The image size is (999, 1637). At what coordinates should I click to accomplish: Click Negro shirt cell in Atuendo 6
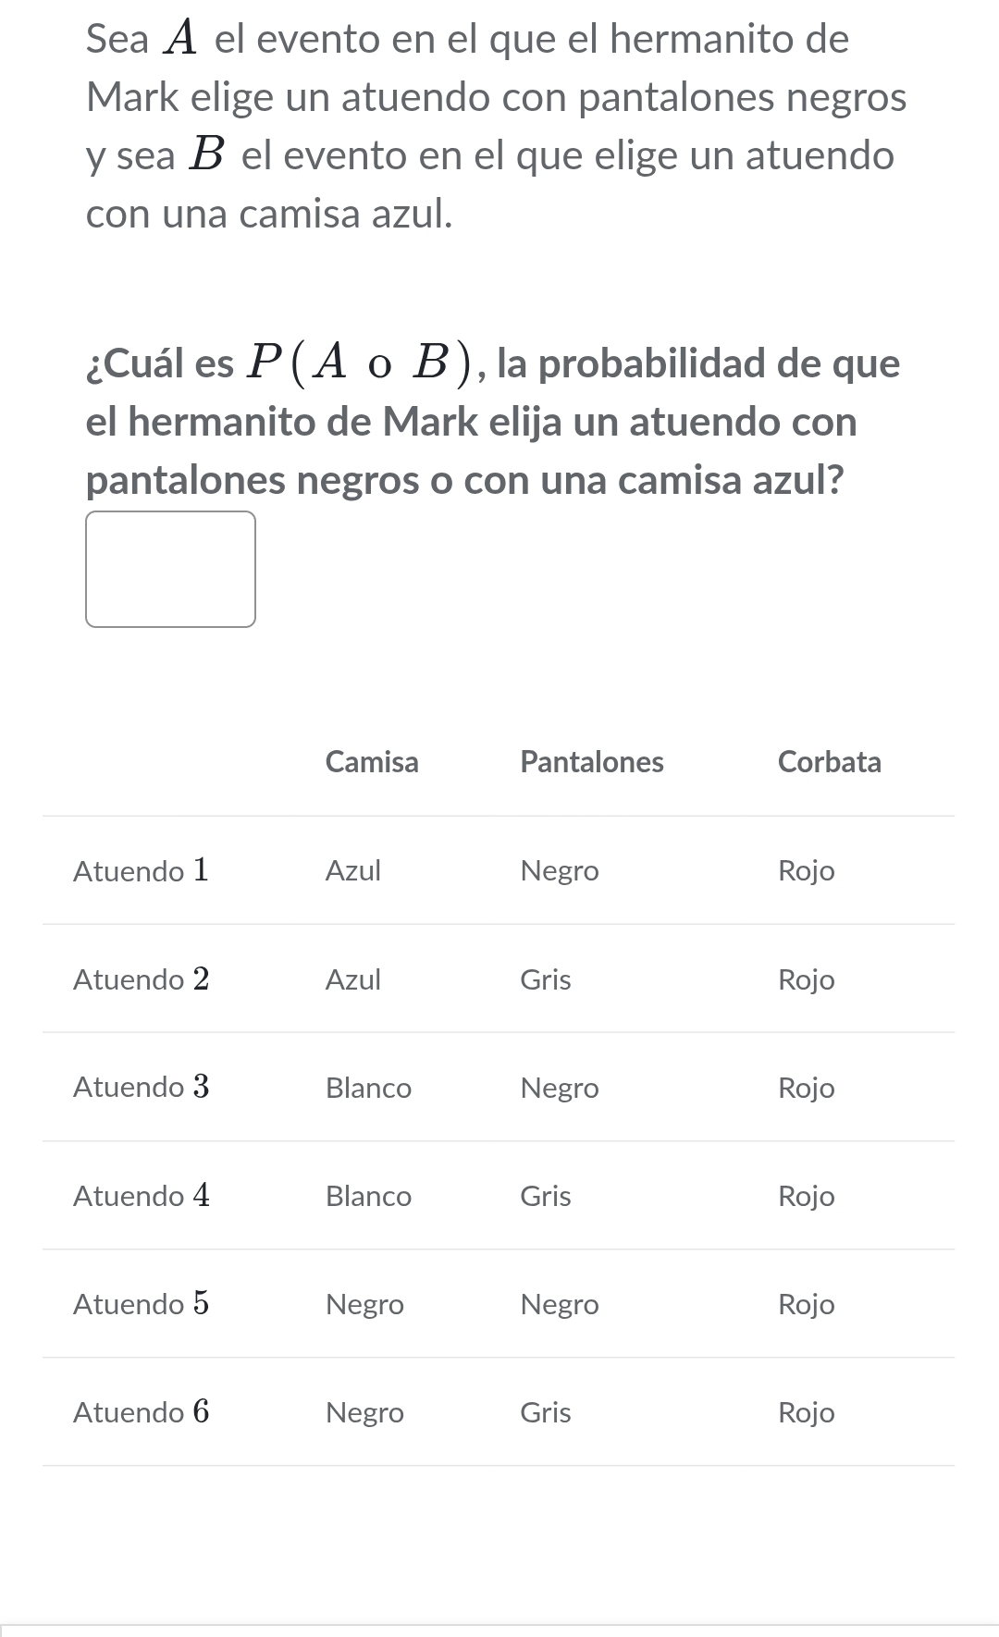point(364,1412)
